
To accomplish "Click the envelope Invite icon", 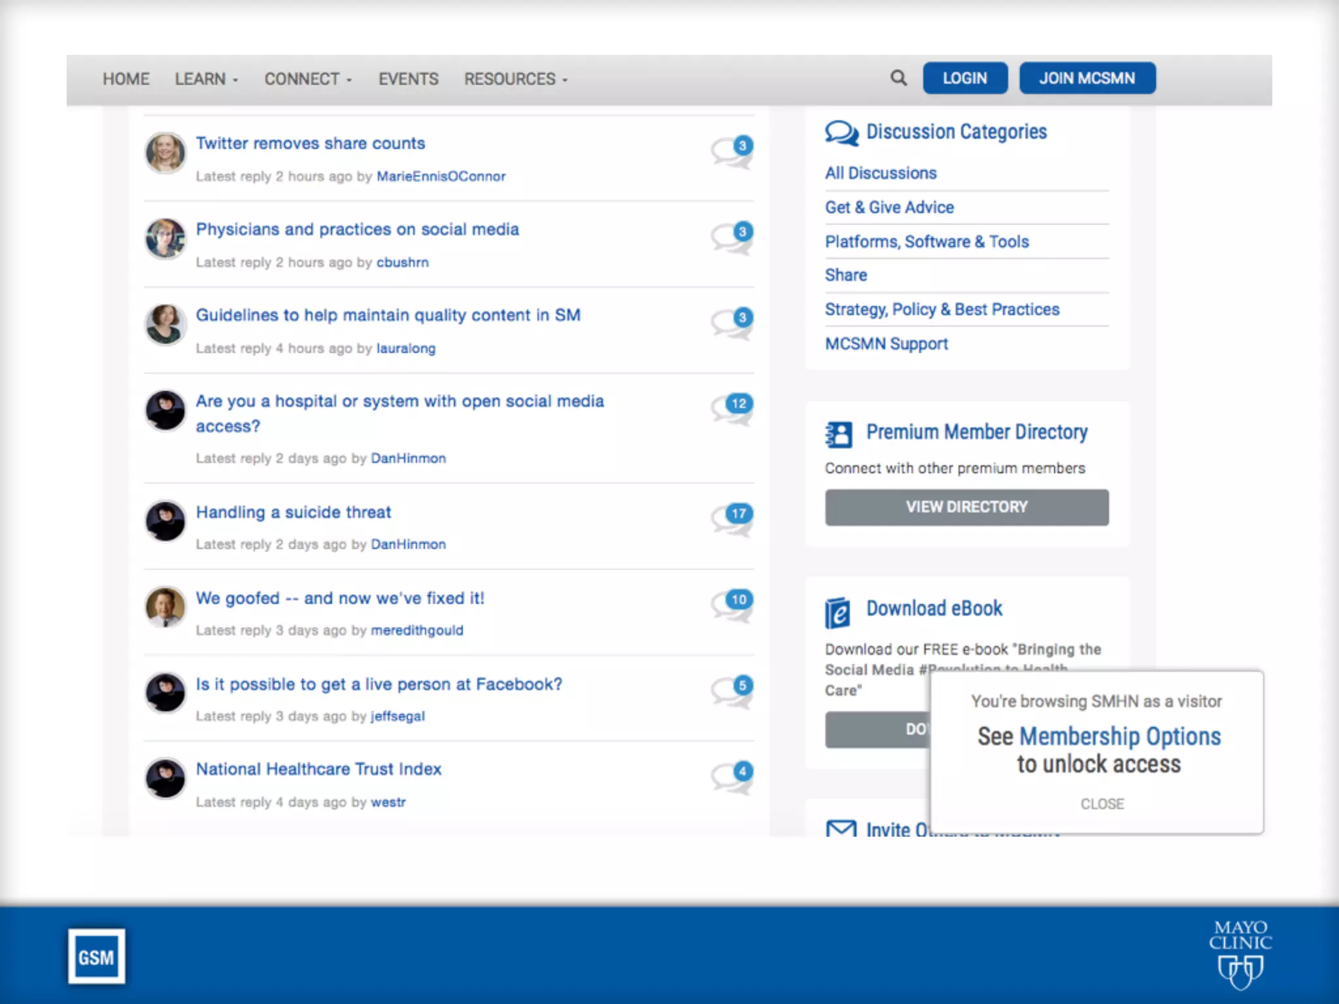I will pos(841,828).
